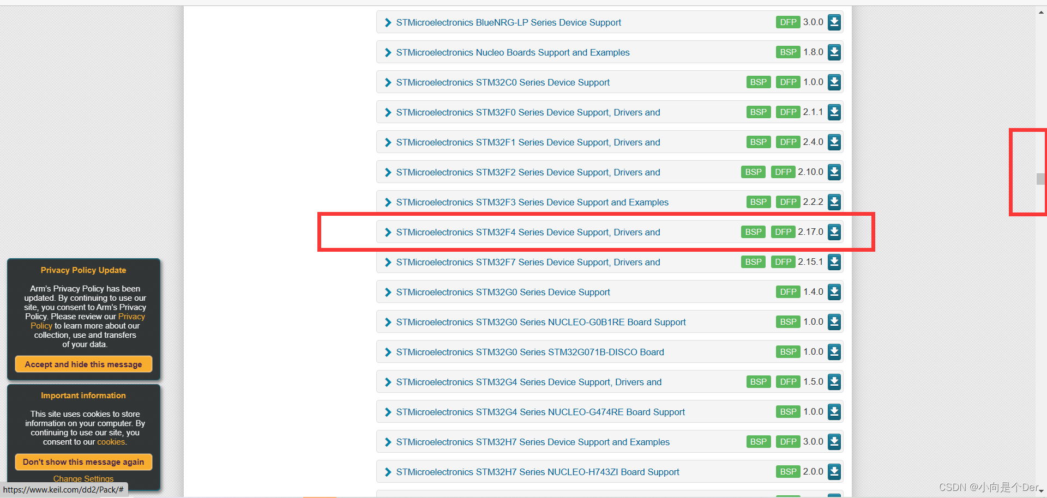Download STM32G4 Series Device Support pack
Image resolution: width=1047 pixels, height=498 pixels.
[x=834, y=382]
